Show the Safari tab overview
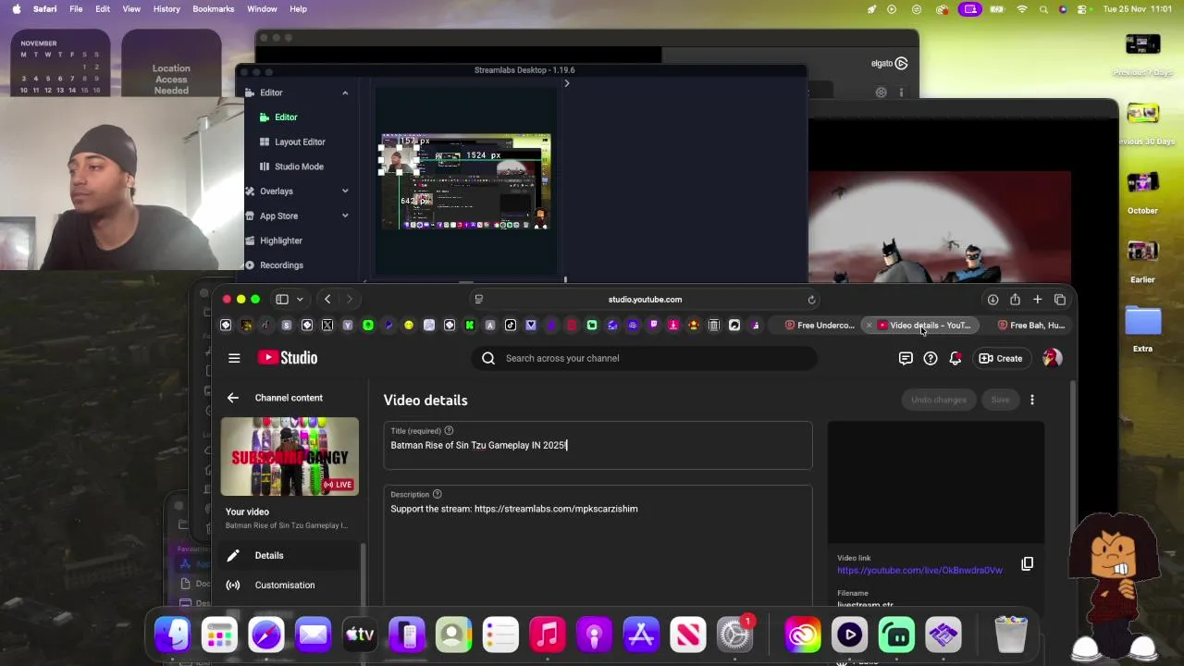 tap(1060, 300)
